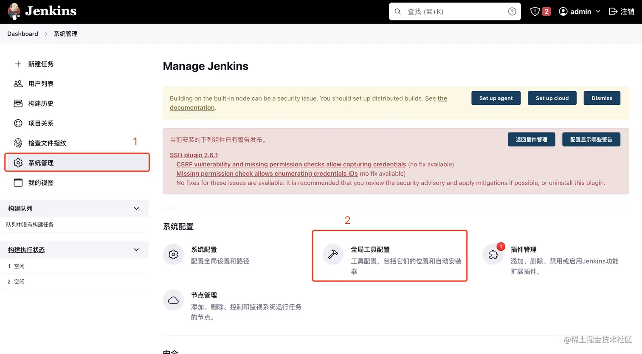Click the red 1 badge on 插件管理
642x354 pixels.
click(501, 247)
